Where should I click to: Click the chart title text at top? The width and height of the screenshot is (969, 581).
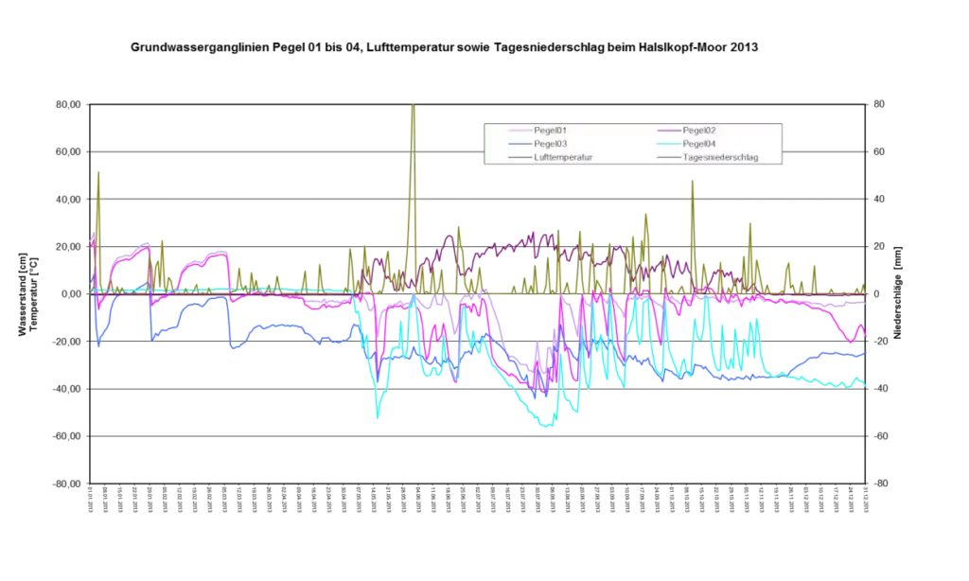[x=445, y=45]
